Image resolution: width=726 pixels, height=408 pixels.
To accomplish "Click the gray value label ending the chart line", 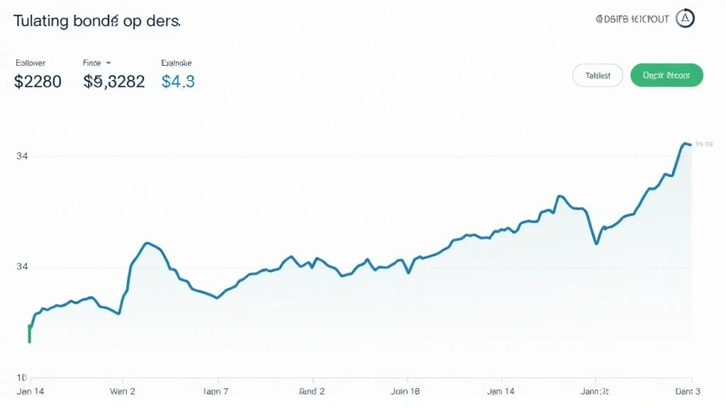I will click(703, 144).
